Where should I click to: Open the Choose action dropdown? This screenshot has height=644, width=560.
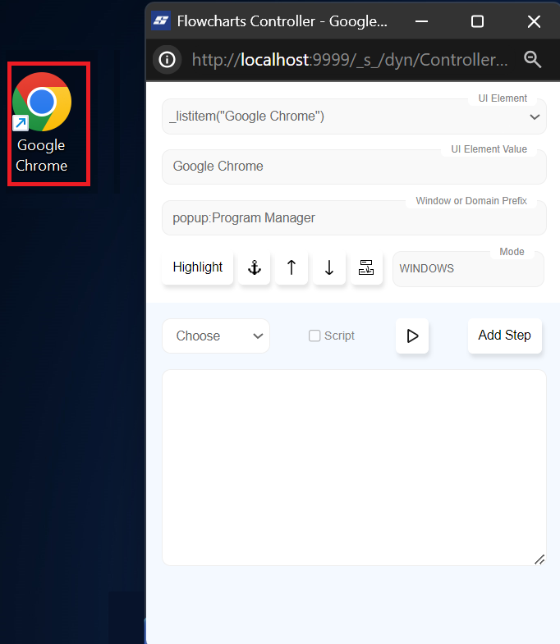coord(216,336)
